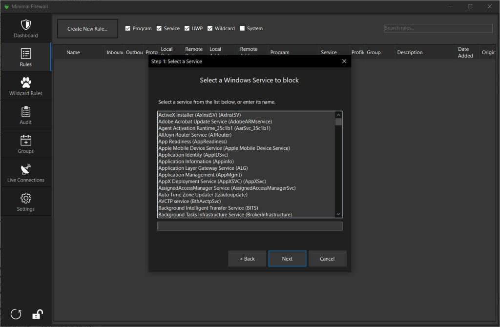Open Settings gear icon
This screenshot has width=500, height=327.
coord(26,198)
